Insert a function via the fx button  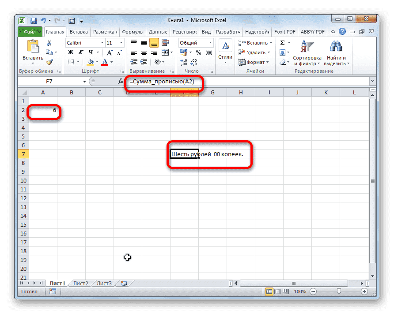120,81
